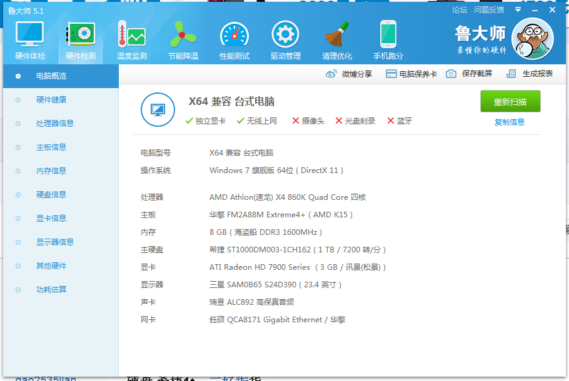Click the report icon for 生成报表
Image resolution: width=569 pixels, height=381 pixels.
click(x=511, y=74)
